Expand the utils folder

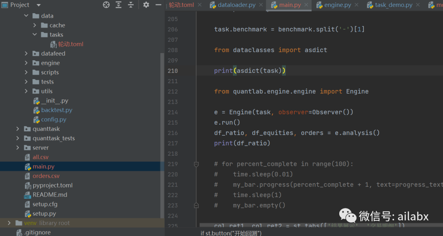pyautogui.click(x=26, y=91)
